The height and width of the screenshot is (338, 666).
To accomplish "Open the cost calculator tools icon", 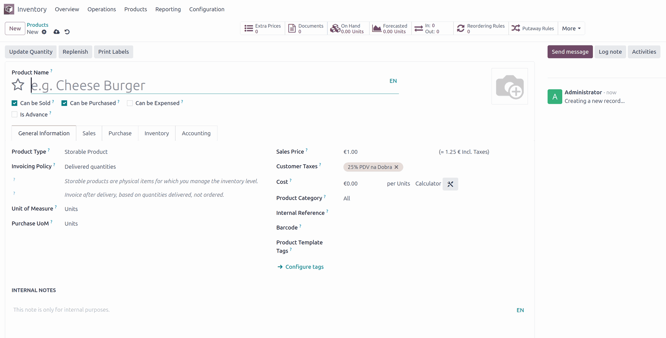I will [450, 184].
